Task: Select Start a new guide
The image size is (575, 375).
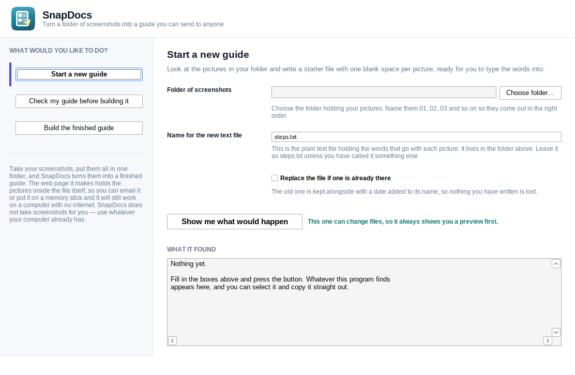Action: 79,74
